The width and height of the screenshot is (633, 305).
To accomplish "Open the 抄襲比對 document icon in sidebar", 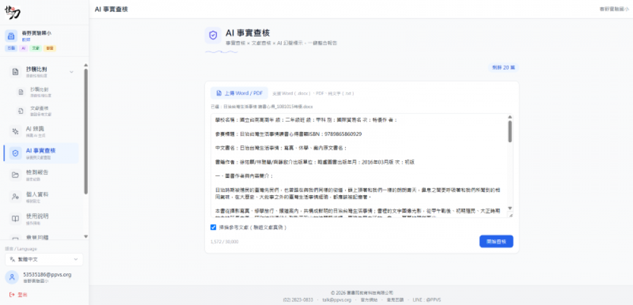I will point(15,72).
